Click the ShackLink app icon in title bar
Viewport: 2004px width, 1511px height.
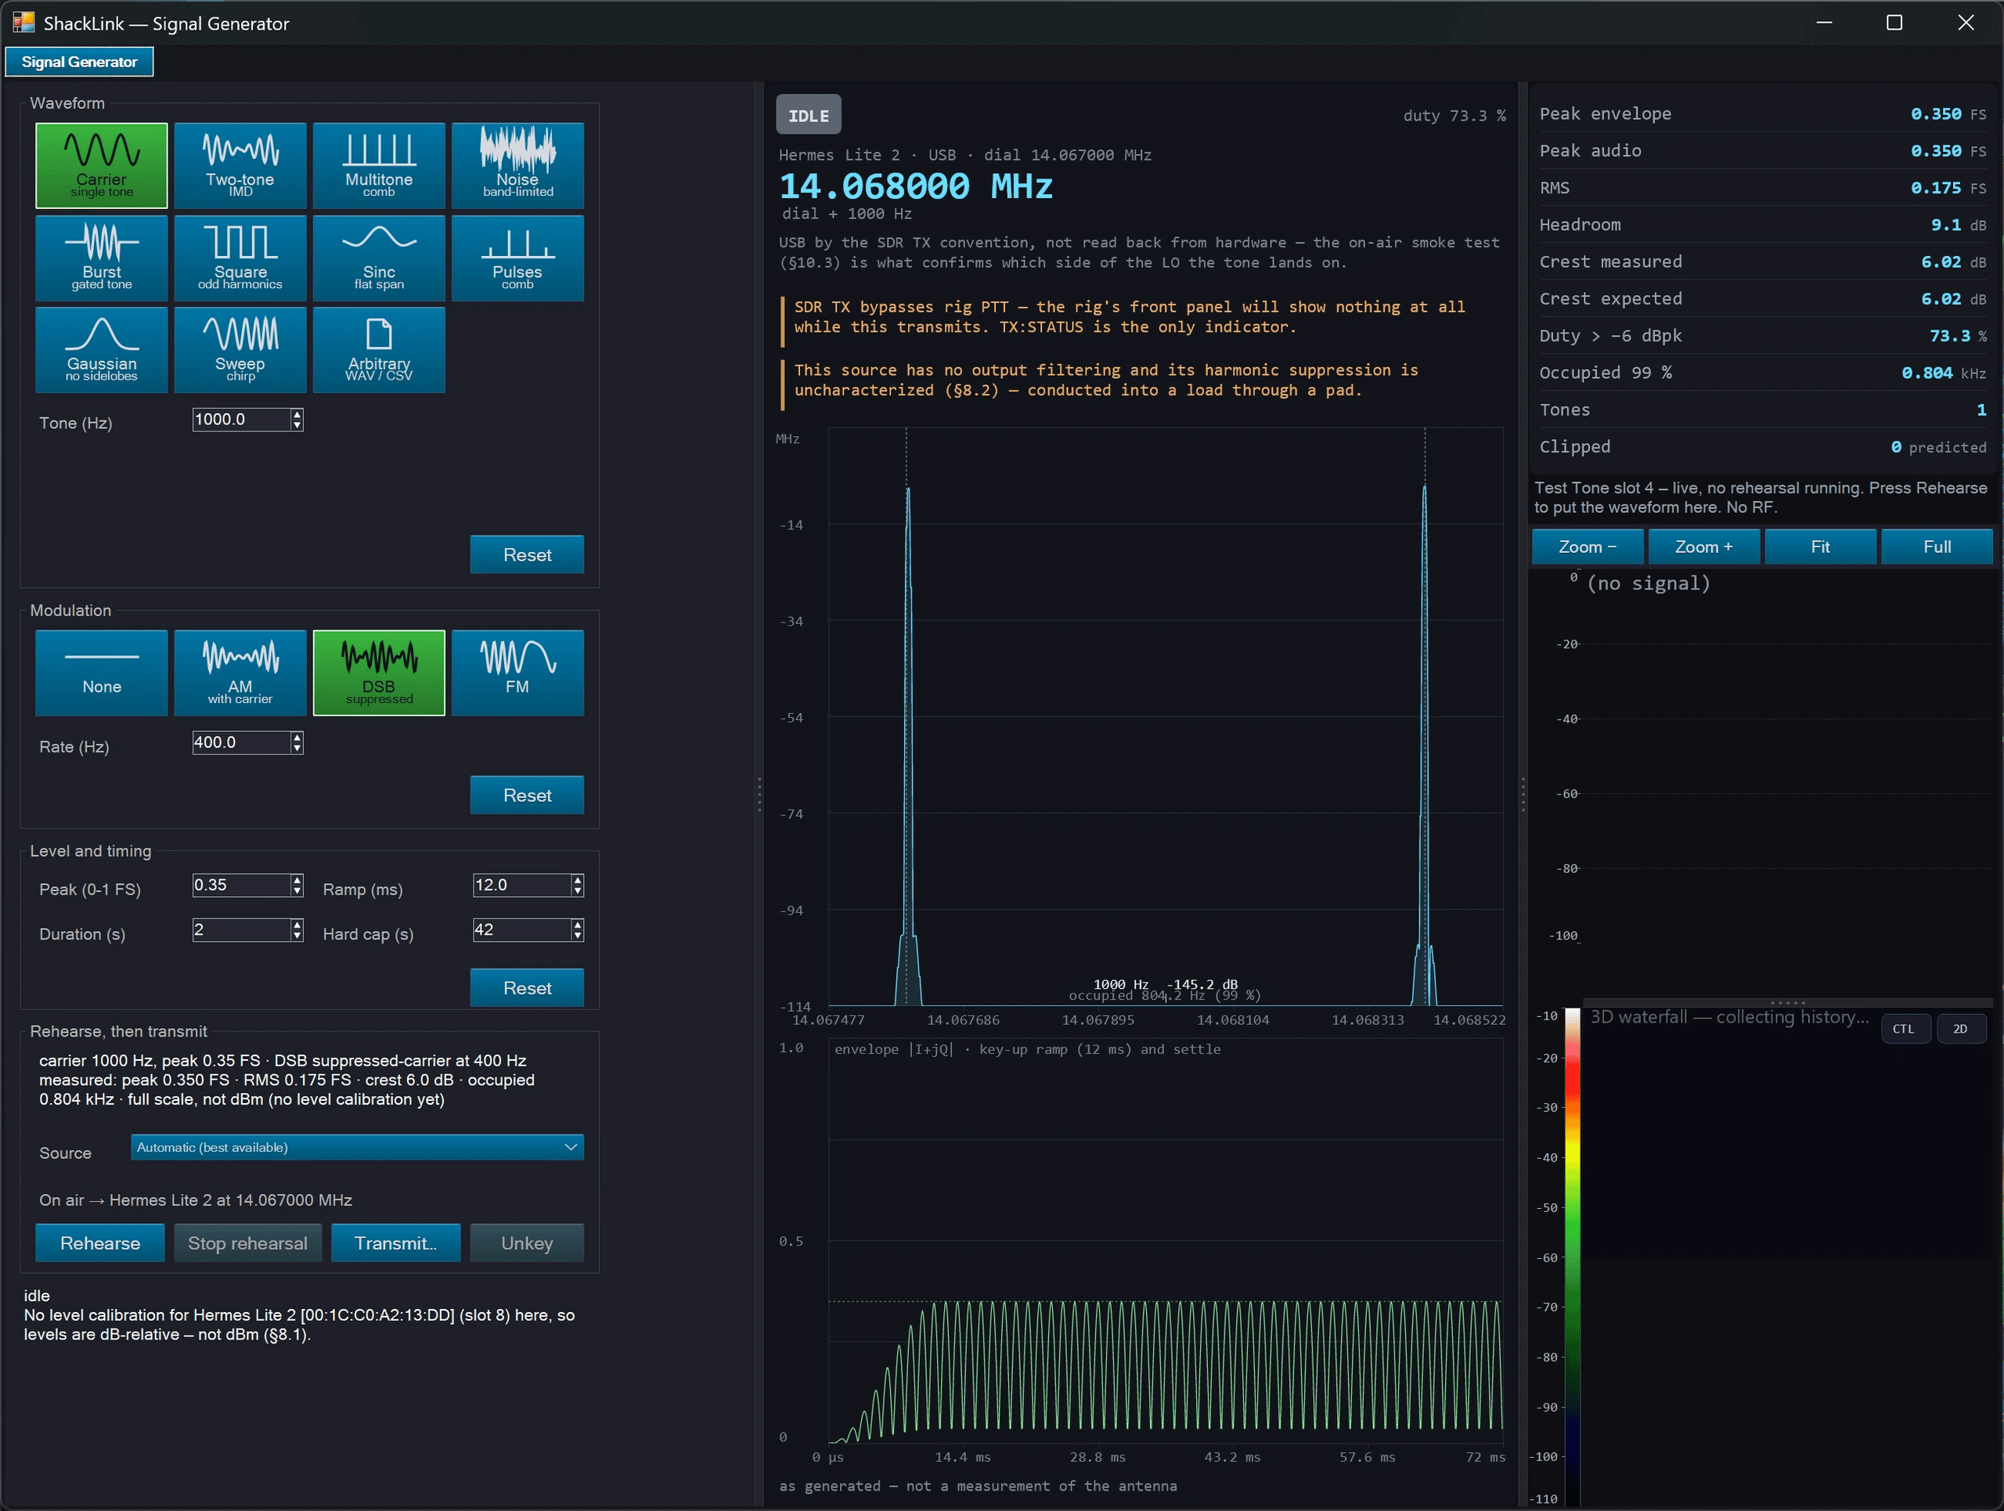23,23
